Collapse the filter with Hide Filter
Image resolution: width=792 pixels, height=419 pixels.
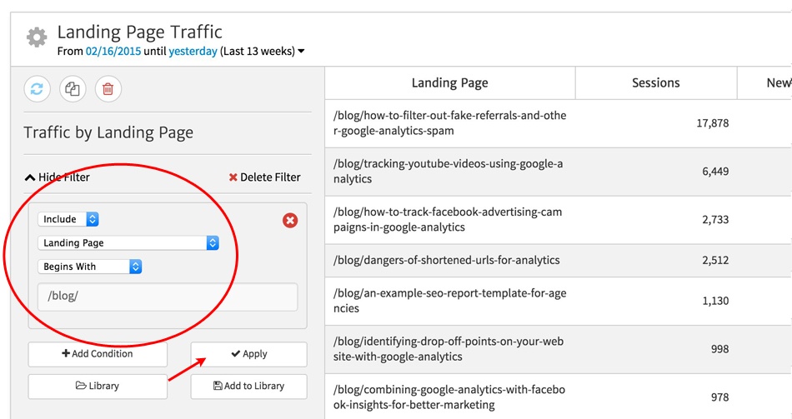(x=57, y=177)
